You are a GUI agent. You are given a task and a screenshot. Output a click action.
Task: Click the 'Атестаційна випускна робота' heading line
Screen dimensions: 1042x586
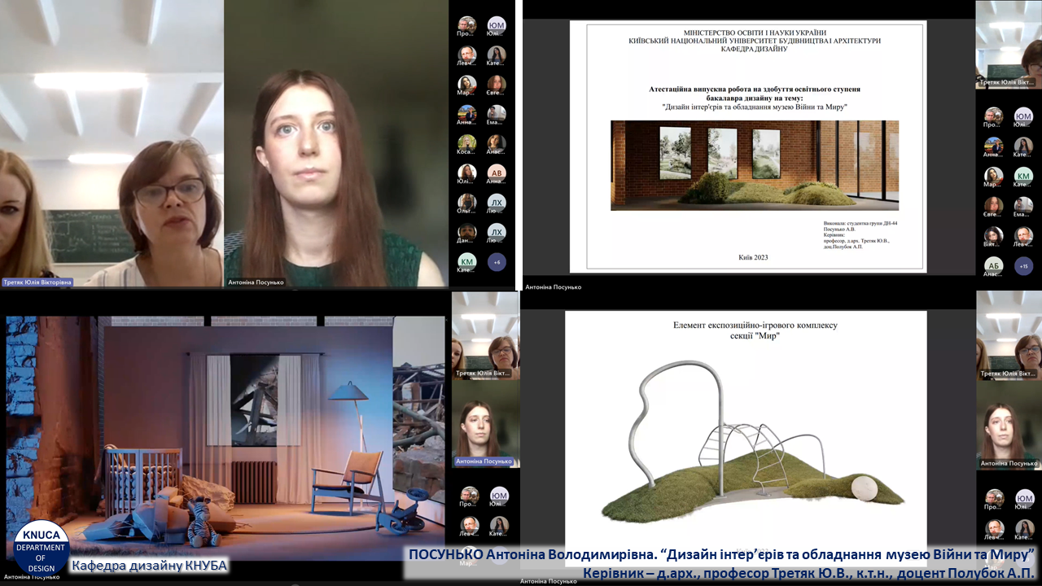(x=755, y=88)
